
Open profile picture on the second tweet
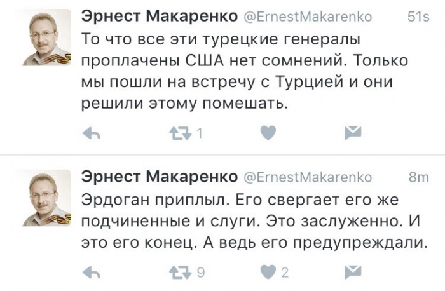pos(47,198)
